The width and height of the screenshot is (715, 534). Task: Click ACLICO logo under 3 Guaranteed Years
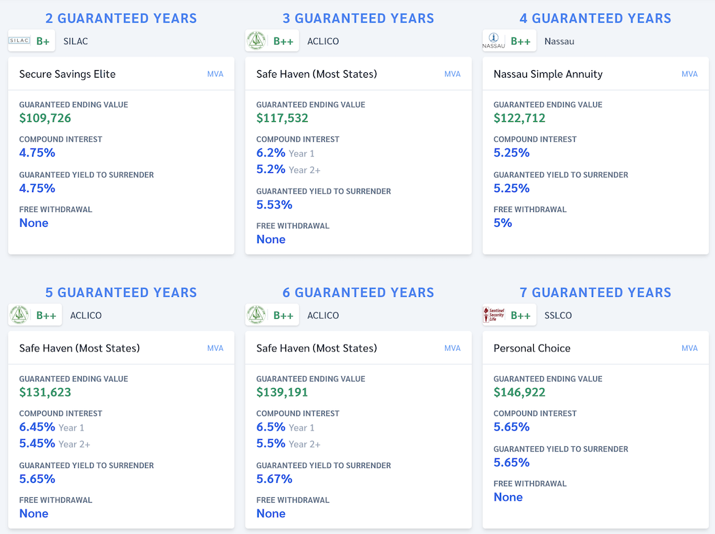[x=257, y=41]
